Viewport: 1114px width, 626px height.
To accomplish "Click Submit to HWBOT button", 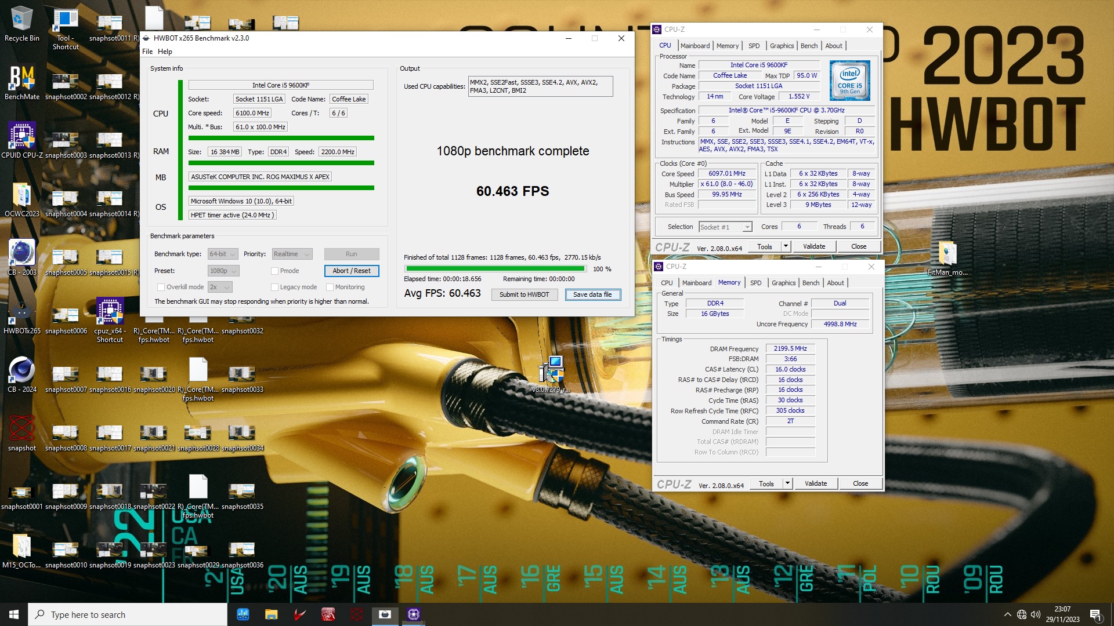I will click(525, 294).
